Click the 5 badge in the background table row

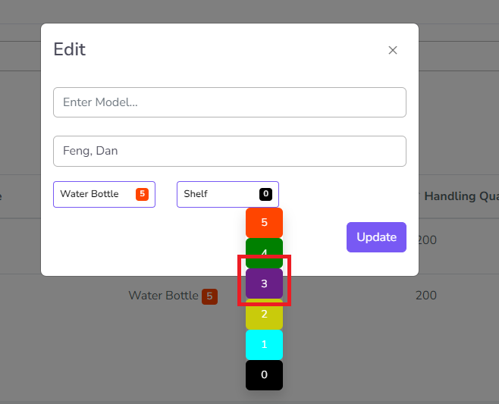click(x=209, y=296)
